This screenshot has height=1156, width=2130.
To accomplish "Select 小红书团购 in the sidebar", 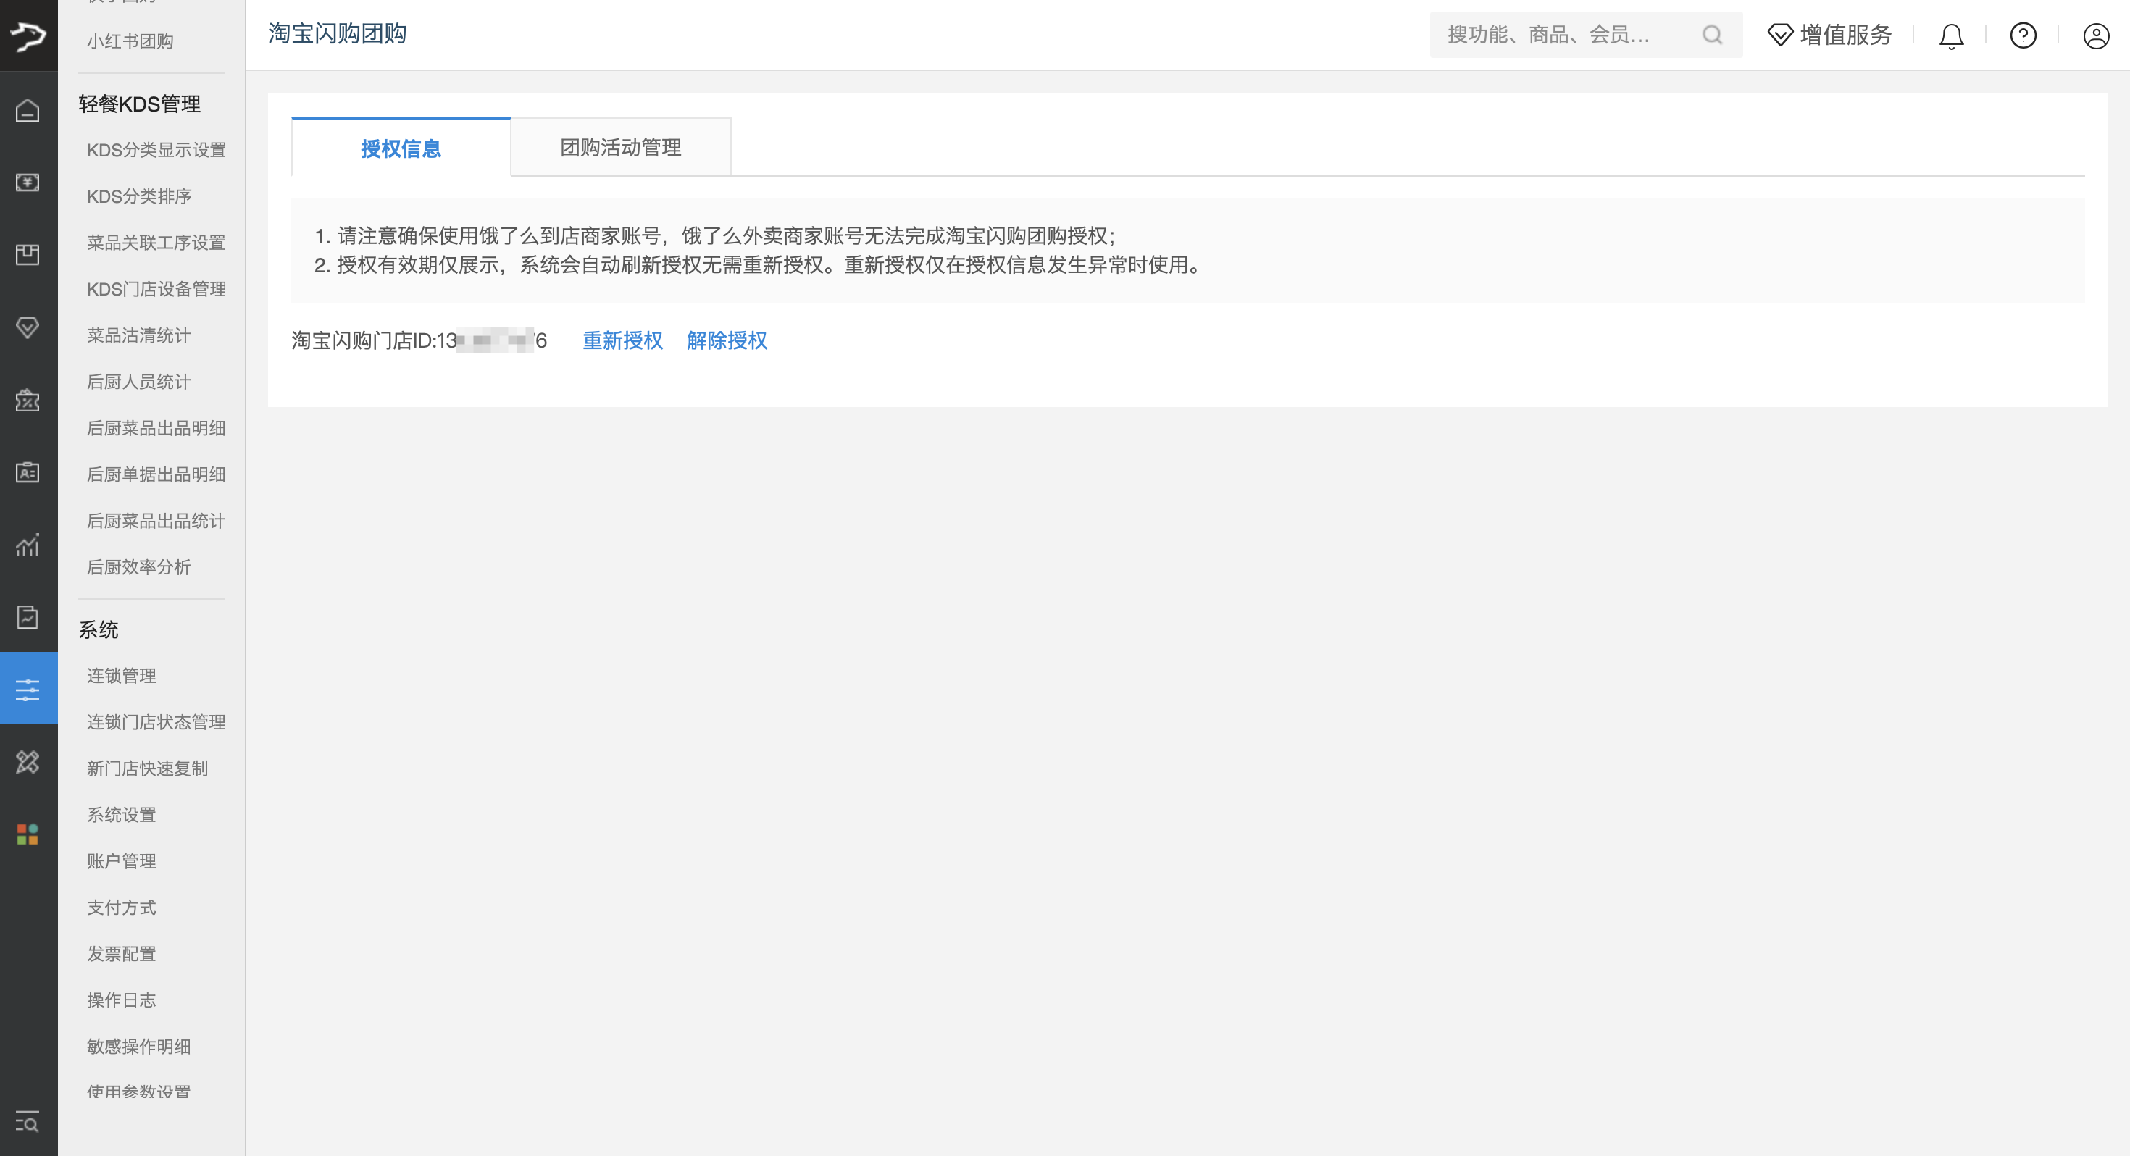I will 130,41.
